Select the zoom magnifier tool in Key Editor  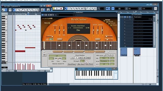pyautogui.click(x=33, y=10)
